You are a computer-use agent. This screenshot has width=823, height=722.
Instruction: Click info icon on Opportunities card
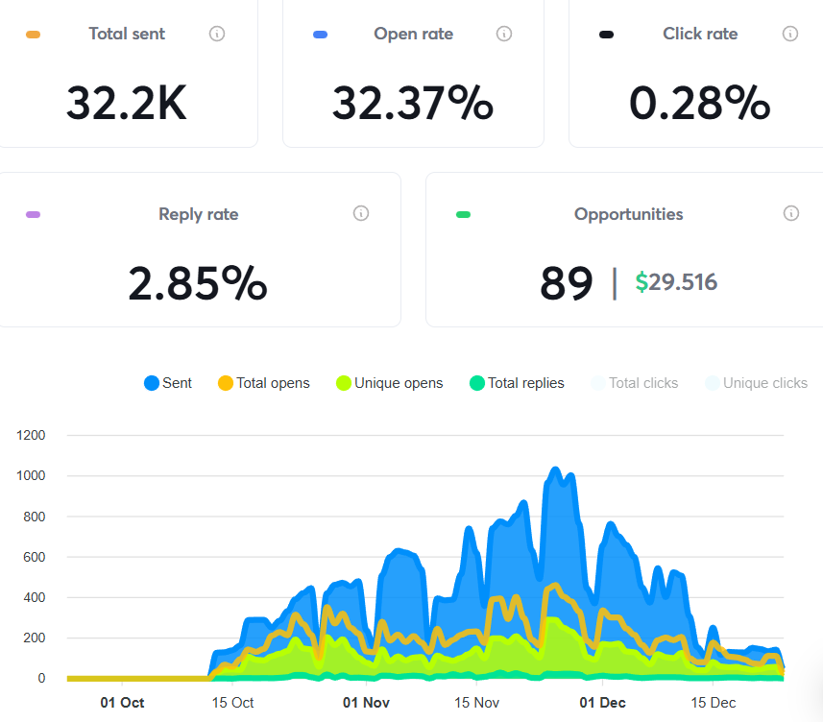coord(790,213)
